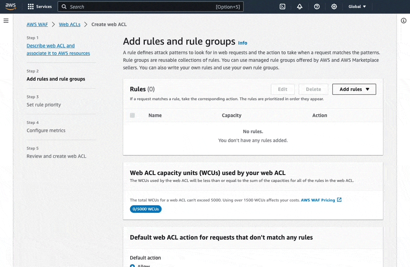Viewport: 410px width, 267px height.
Task: Click into the top Search field
Action: (x=151, y=7)
